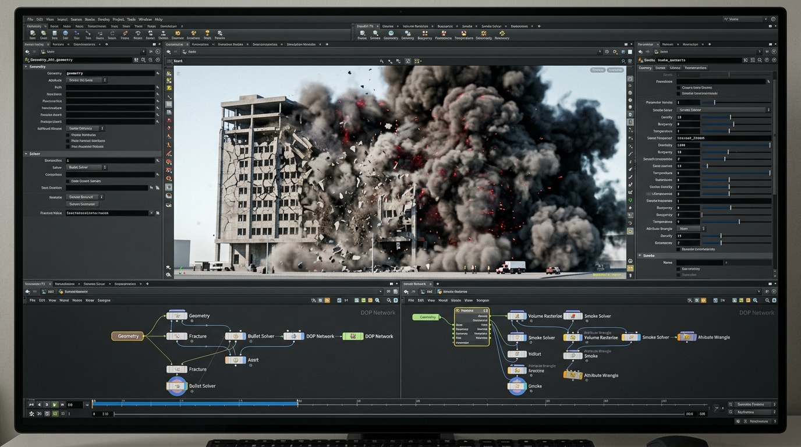Tick the checkbox under the Bullet Solver dropdown
801x447 pixels.
(x=68, y=181)
